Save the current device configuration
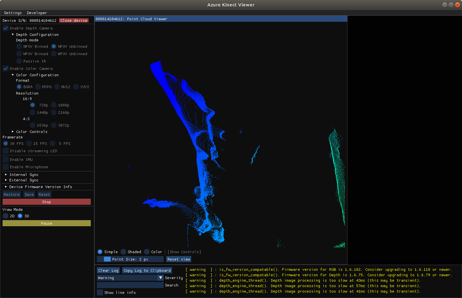 pyautogui.click(x=29, y=194)
